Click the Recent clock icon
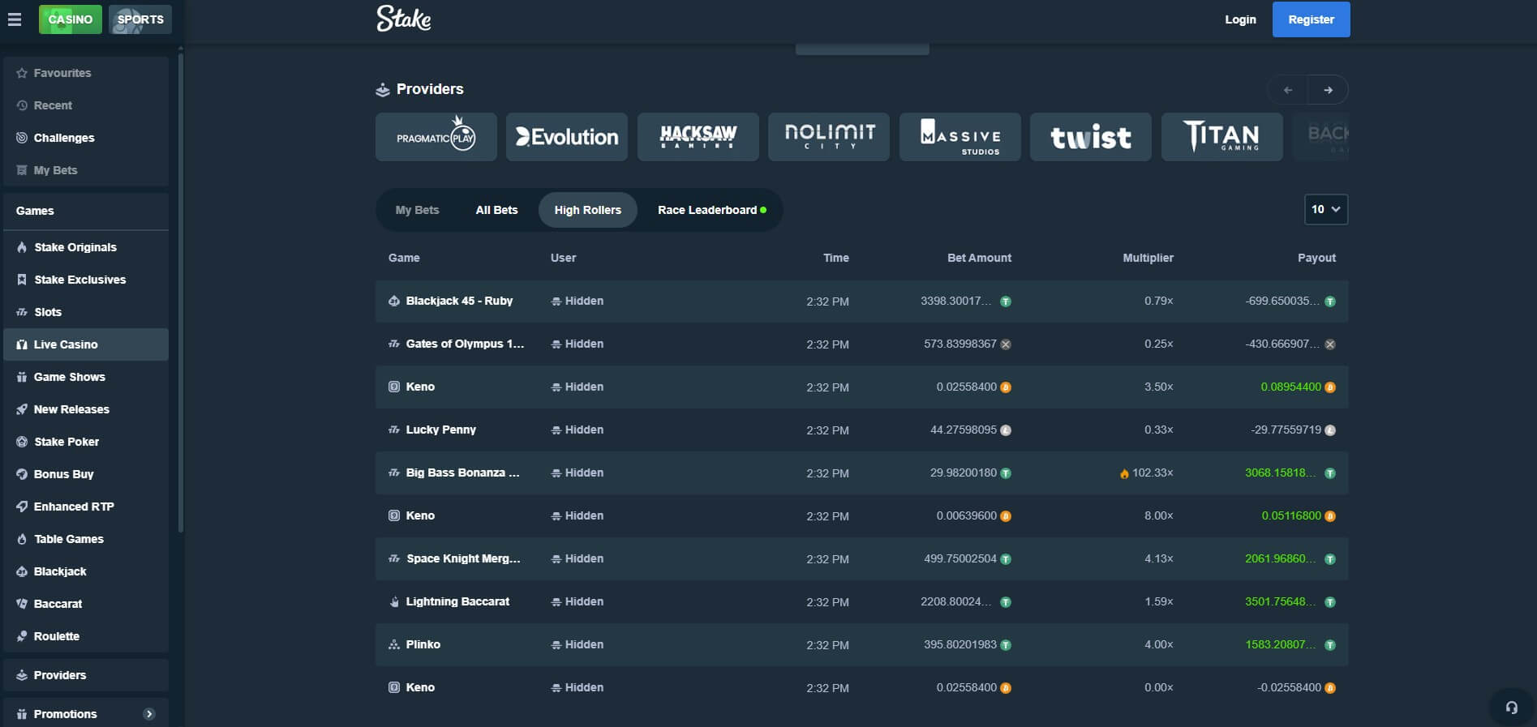This screenshot has width=1537, height=727. tap(22, 105)
